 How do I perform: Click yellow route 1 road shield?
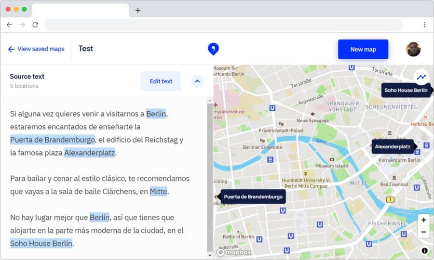pyautogui.click(x=390, y=199)
